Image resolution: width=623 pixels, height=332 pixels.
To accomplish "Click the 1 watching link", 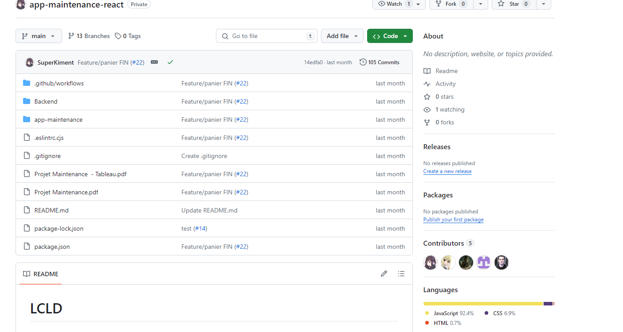I will click(x=450, y=109).
